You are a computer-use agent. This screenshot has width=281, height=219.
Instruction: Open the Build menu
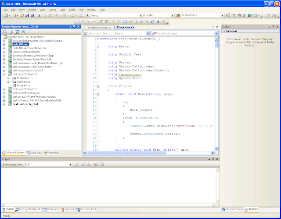coord(43,10)
